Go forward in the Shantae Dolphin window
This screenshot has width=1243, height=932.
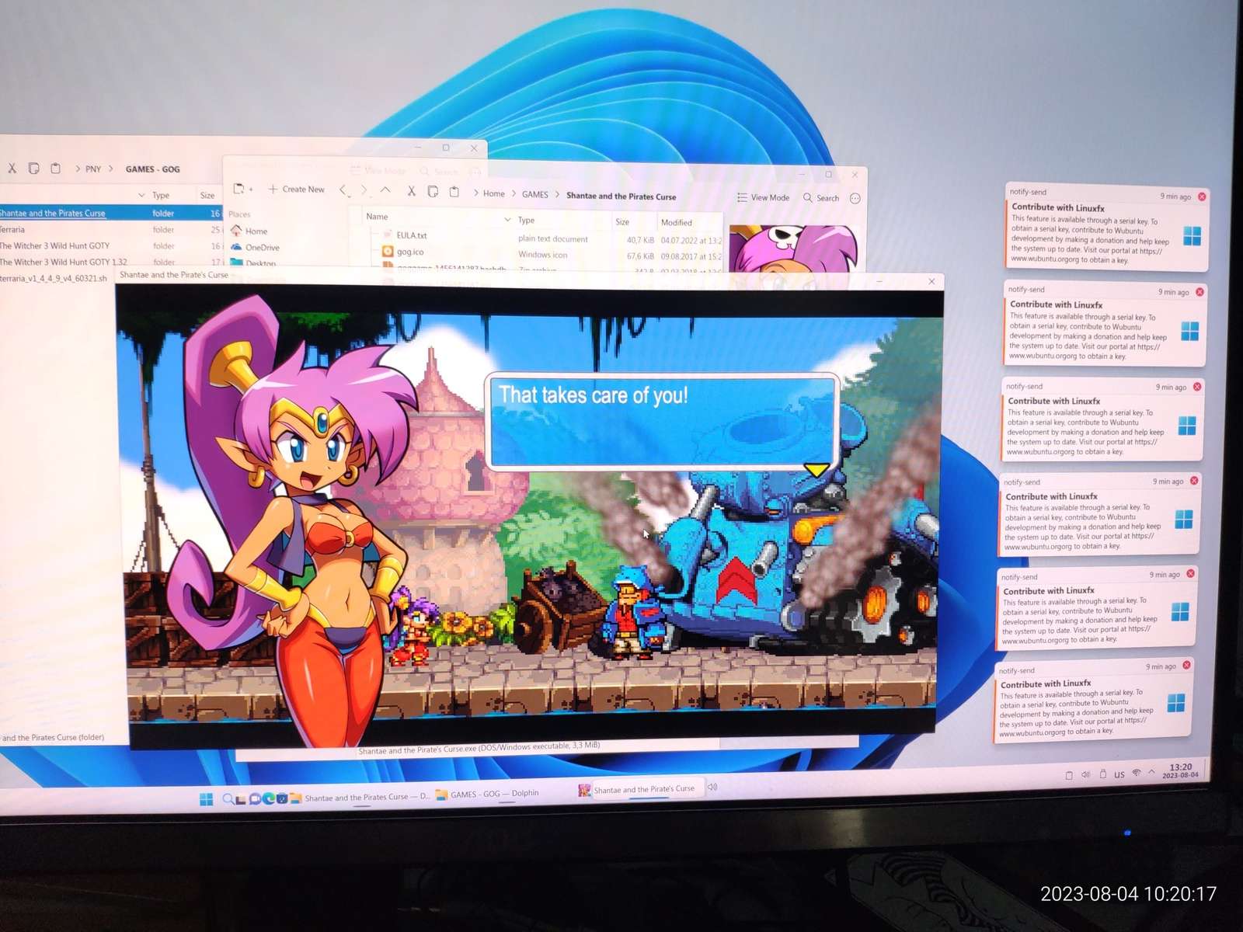coord(364,190)
